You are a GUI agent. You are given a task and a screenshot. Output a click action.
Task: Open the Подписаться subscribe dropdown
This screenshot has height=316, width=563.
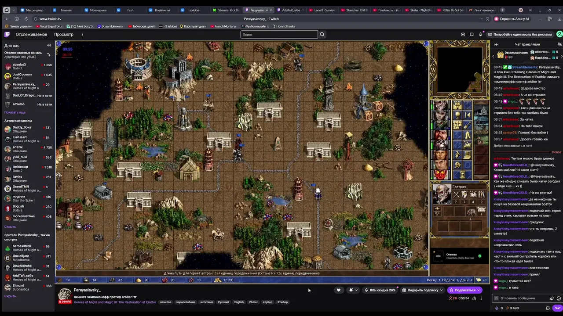point(464,290)
